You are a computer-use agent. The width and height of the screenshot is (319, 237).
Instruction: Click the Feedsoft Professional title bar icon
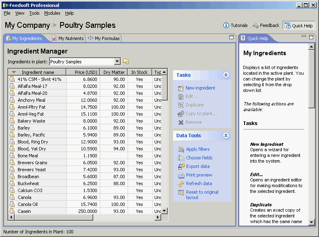(x=5, y=5)
